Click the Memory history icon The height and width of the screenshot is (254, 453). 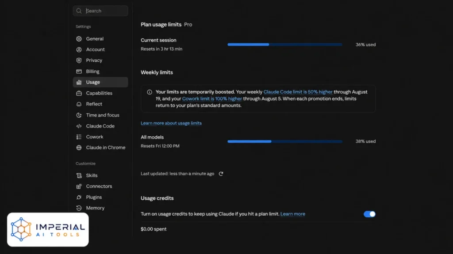[x=79, y=208]
